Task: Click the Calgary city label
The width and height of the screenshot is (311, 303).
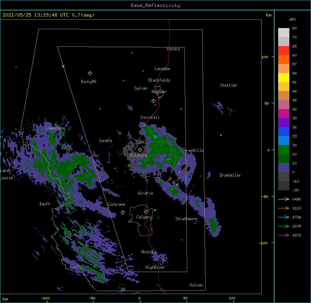Action: (144, 217)
